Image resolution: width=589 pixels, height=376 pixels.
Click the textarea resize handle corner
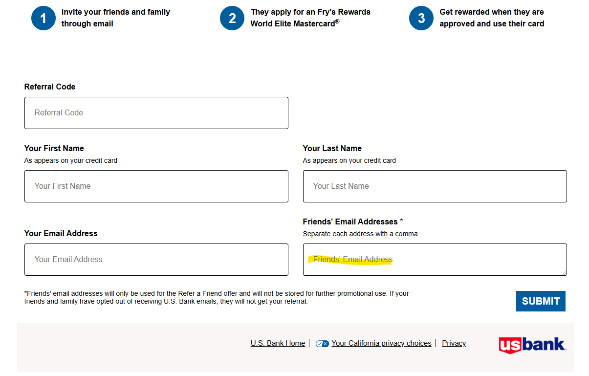(564, 272)
